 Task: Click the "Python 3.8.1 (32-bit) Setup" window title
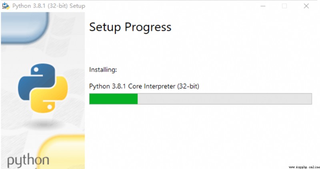pos(49,6)
